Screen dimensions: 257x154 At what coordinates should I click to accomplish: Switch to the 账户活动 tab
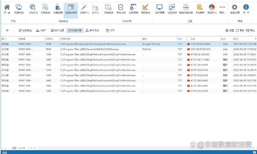92,31
